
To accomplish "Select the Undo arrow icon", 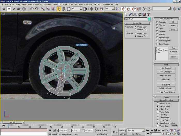I will pyautogui.click(x=32, y=9).
